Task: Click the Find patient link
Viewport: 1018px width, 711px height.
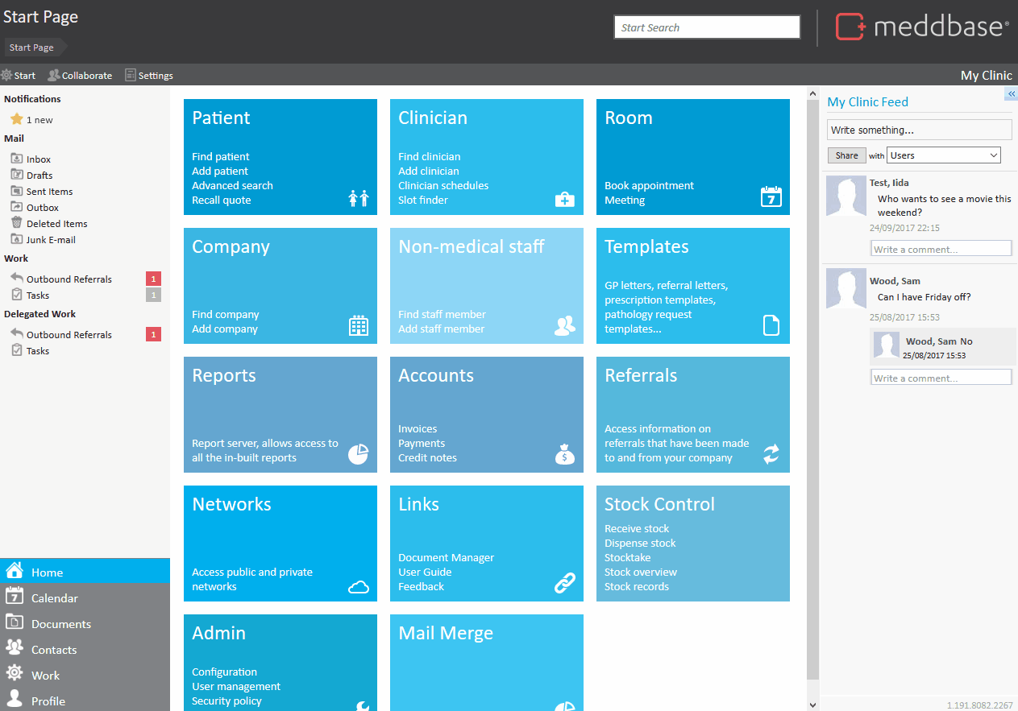Action: (x=221, y=156)
